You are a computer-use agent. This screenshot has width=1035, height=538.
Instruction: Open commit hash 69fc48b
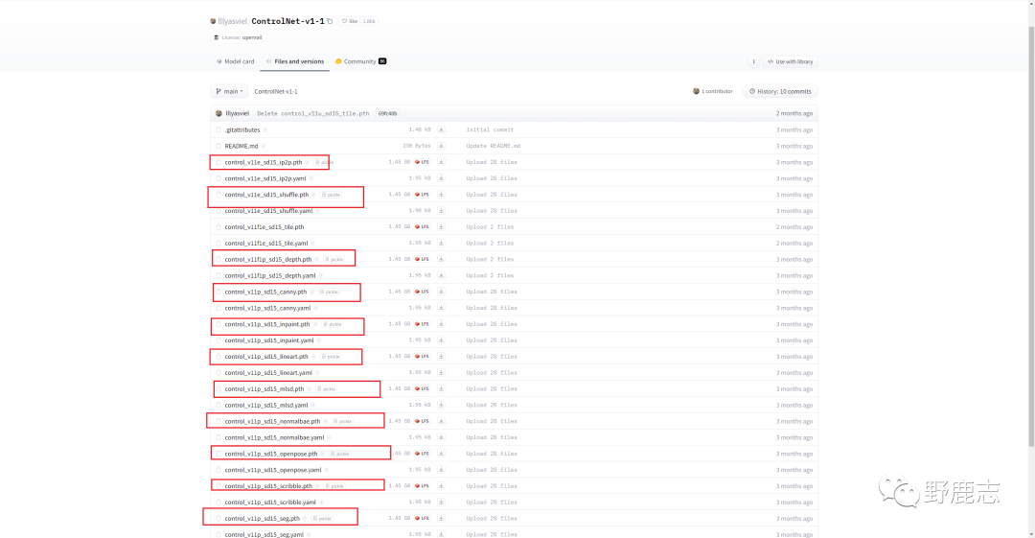pyautogui.click(x=387, y=114)
